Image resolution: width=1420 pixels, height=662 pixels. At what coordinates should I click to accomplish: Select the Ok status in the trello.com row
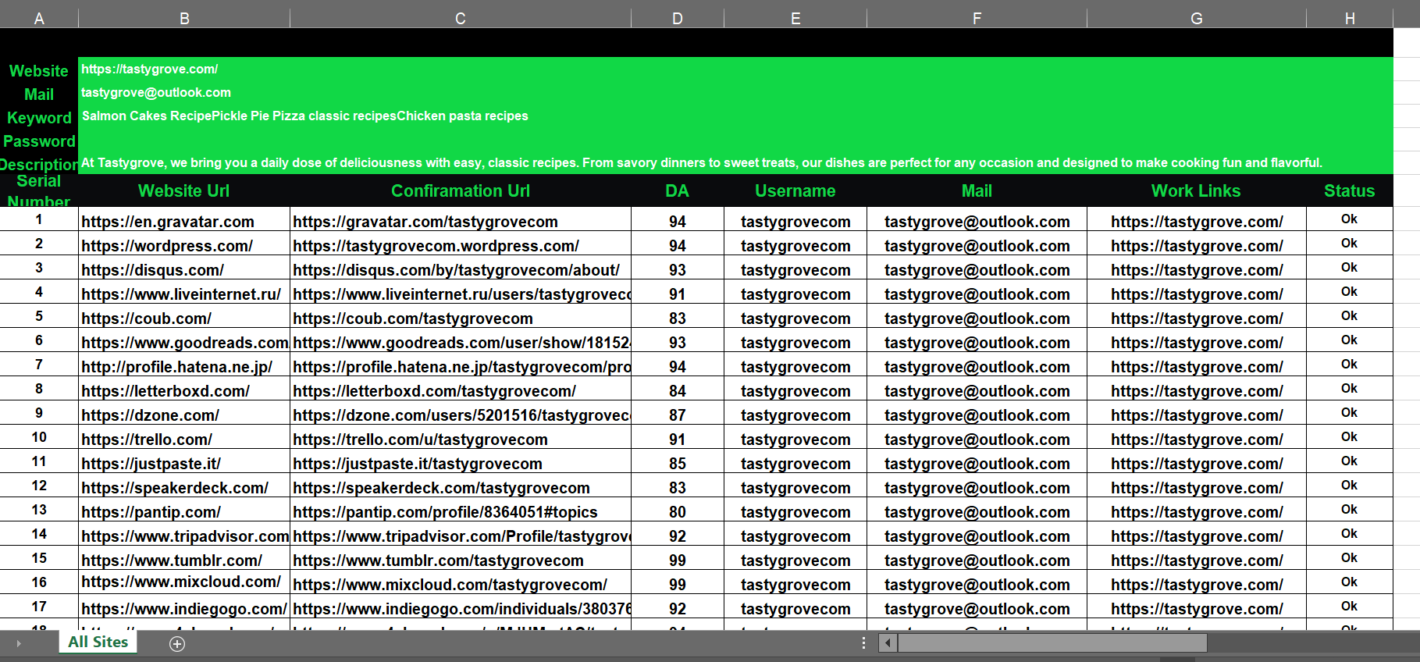tap(1350, 437)
